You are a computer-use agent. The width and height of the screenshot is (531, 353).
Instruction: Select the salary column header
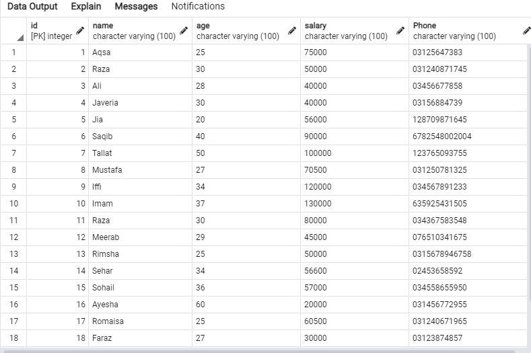(346, 31)
